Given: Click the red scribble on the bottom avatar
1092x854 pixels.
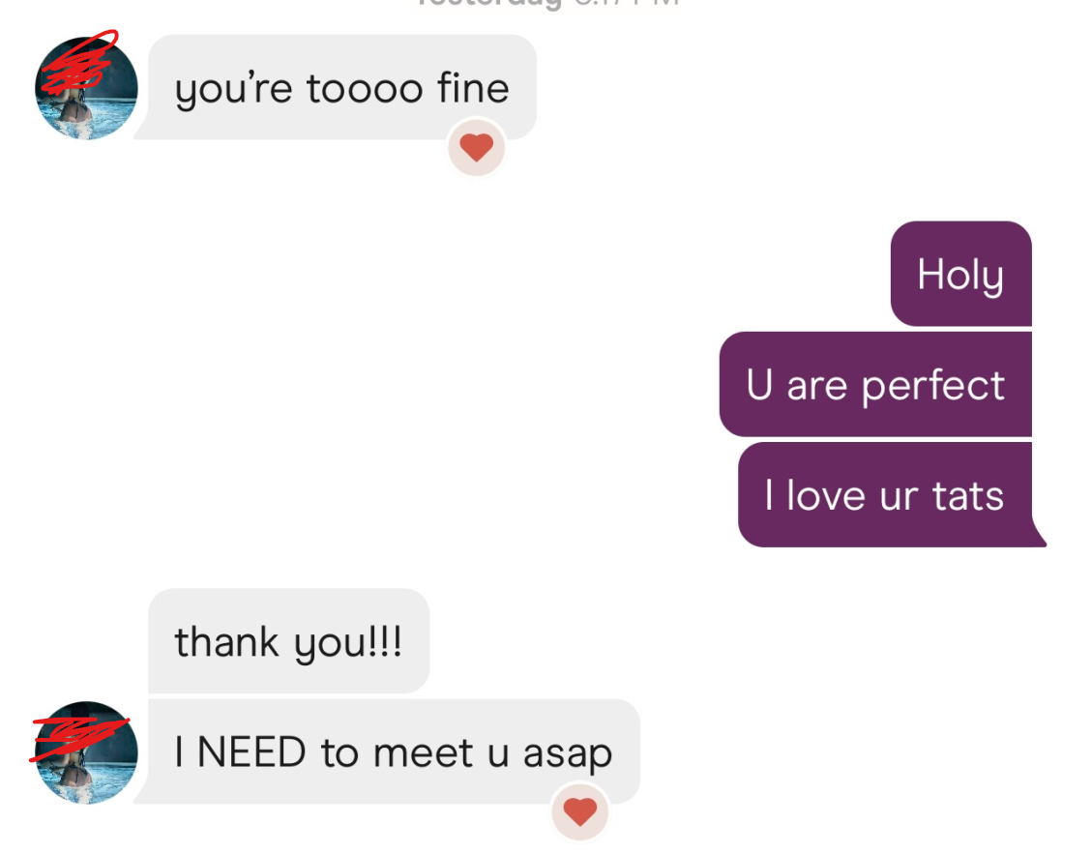Looking at the screenshot, I should point(77,737).
